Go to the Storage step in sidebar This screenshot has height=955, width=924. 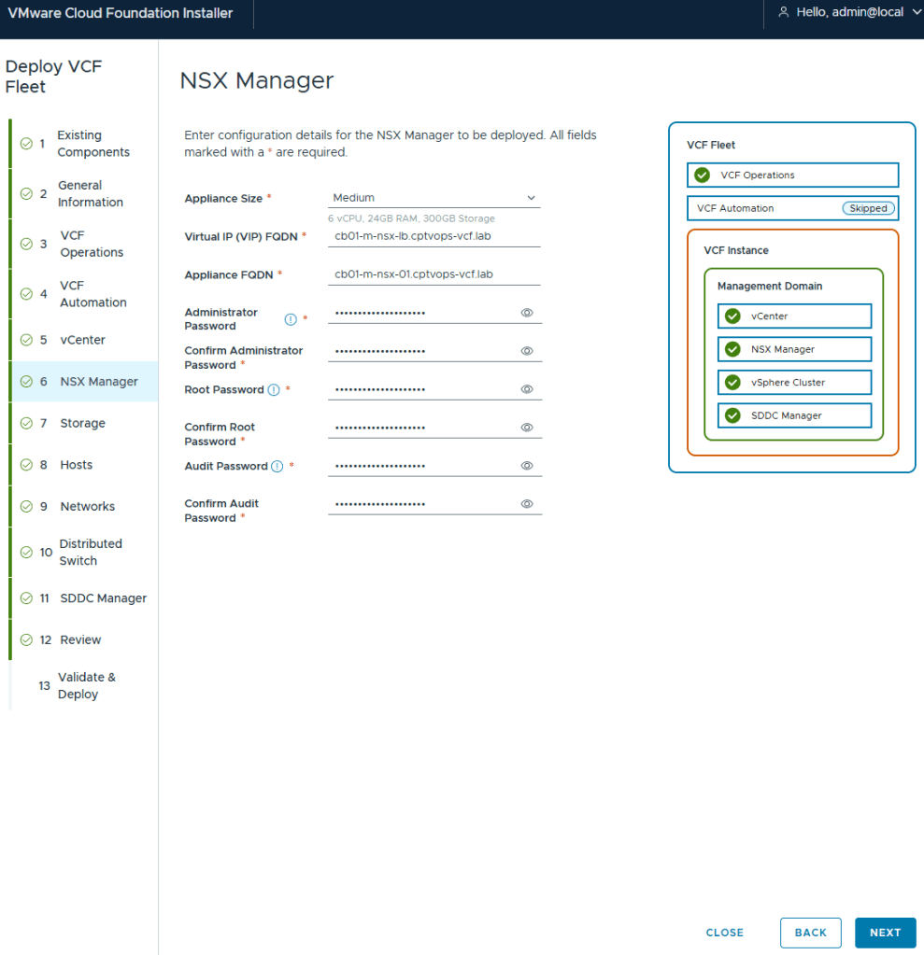click(82, 424)
